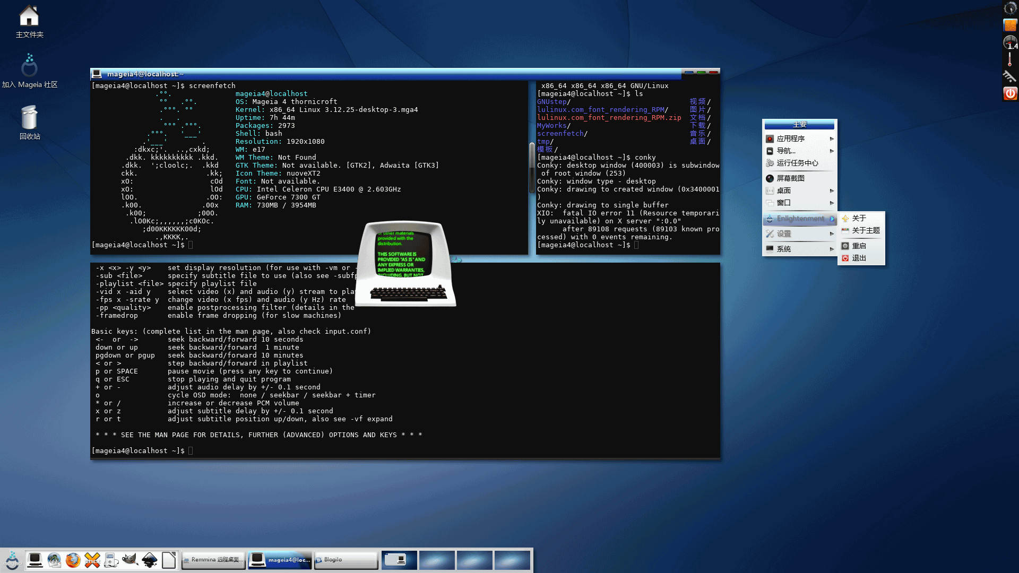
Task: Click the CPU load gauge showing 1.4
Action: click(1010, 42)
